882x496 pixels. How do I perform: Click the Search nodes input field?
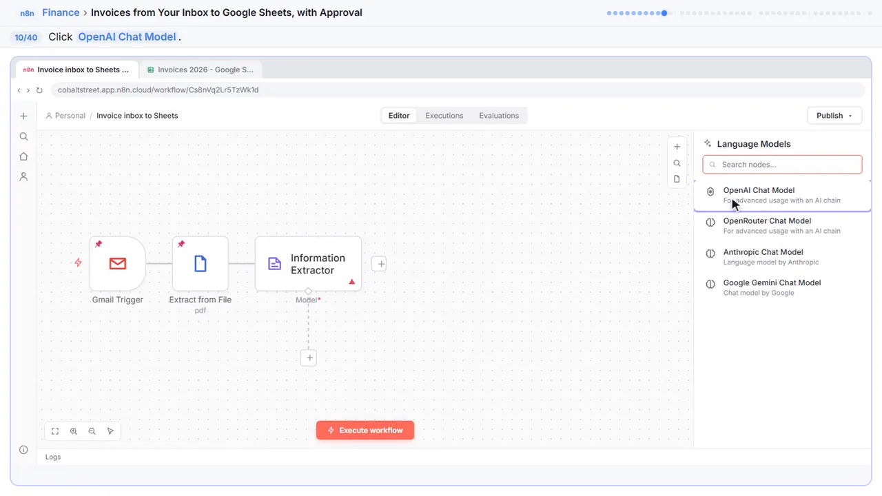coord(782,165)
